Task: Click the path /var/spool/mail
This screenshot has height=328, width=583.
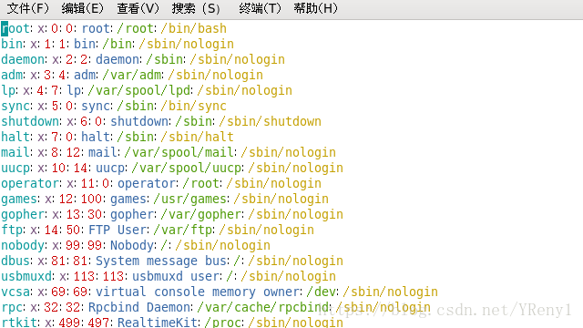Action: pos(179,152)
